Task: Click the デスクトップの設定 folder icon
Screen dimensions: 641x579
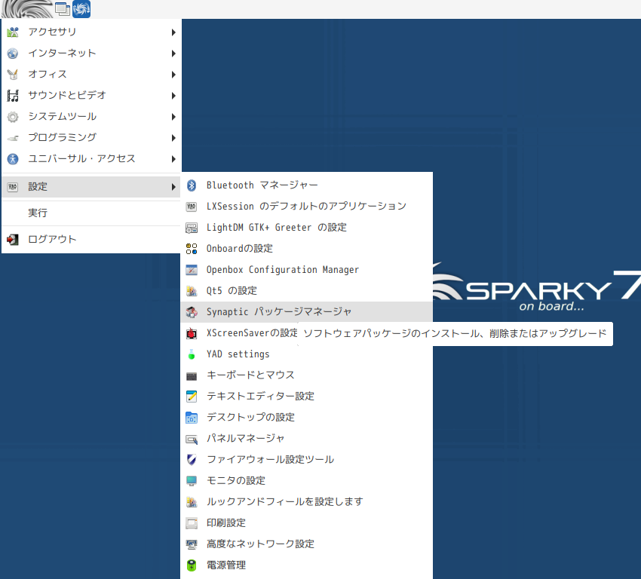Action: click(192, 418)
